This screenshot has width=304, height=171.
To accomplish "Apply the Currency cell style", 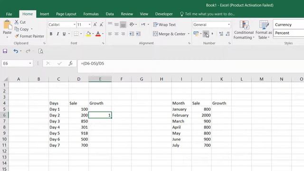I will [288, 25].
